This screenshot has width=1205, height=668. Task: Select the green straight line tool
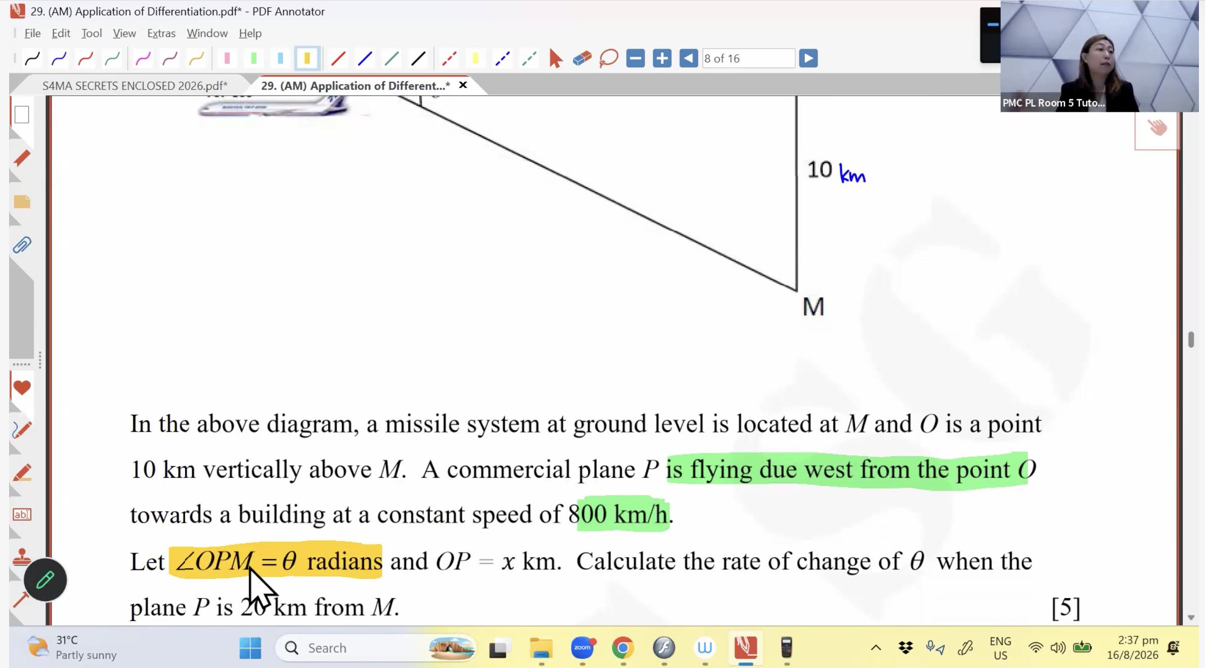click(x=392, y=59)
